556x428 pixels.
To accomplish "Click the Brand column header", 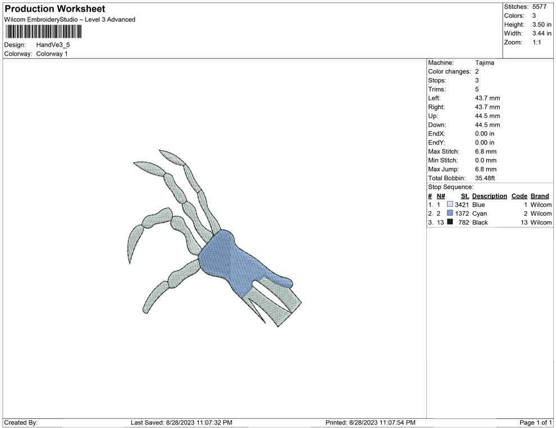I will (x=539, y=195).
